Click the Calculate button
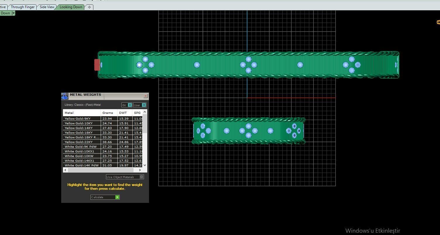The height and width of the screenshot is (235, 440). [x=105, y=197]
